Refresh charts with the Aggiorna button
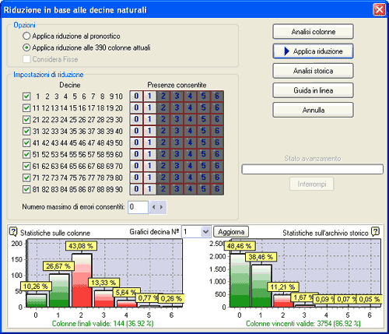Viewport: 389px width, 334px height. pyautogui.click(x=231, y=231)
